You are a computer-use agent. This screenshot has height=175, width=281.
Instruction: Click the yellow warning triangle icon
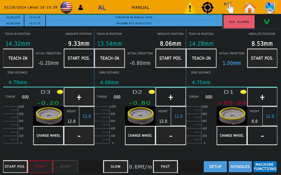(x=190, y=8)
